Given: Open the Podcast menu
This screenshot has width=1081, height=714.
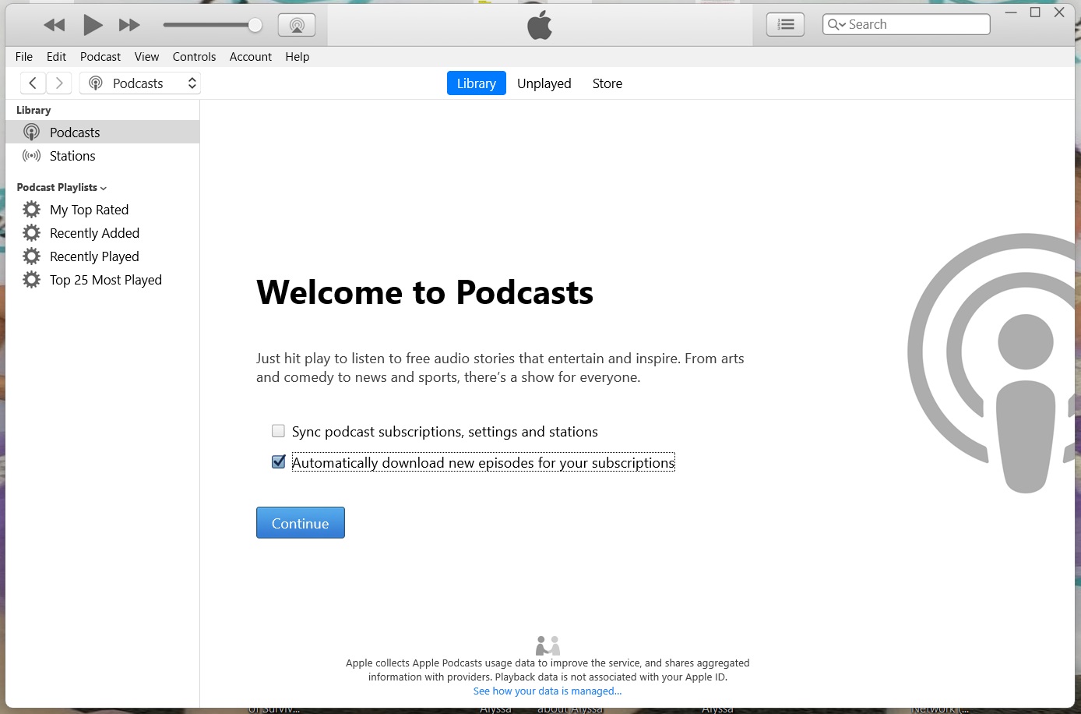Looking at the screenshot, I should click(x=100, y=57).
